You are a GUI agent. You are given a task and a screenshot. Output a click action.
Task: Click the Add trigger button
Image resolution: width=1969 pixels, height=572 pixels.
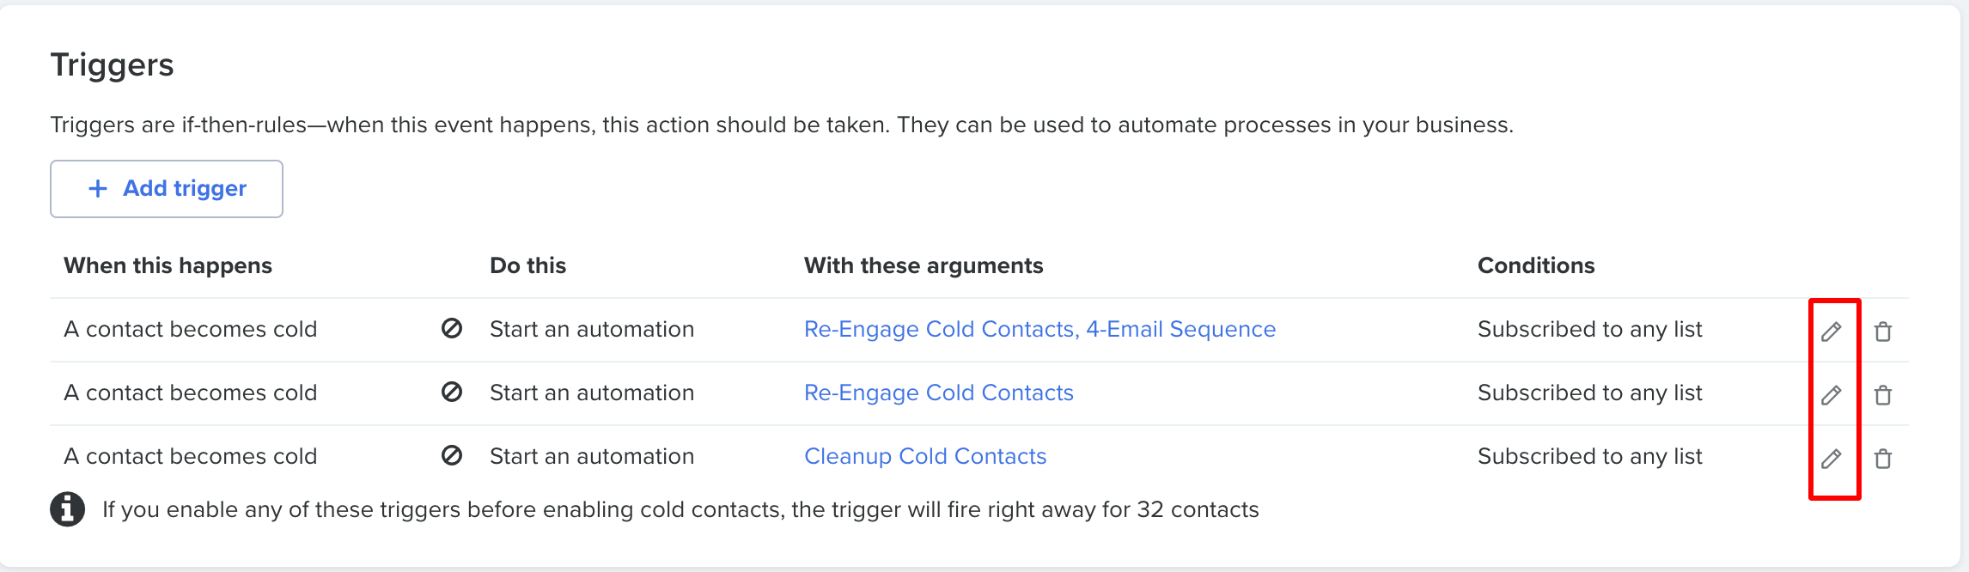(167, 189)
